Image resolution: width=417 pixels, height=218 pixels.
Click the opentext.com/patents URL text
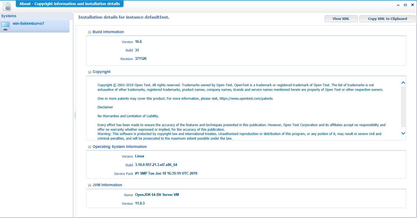pos(246,99)
